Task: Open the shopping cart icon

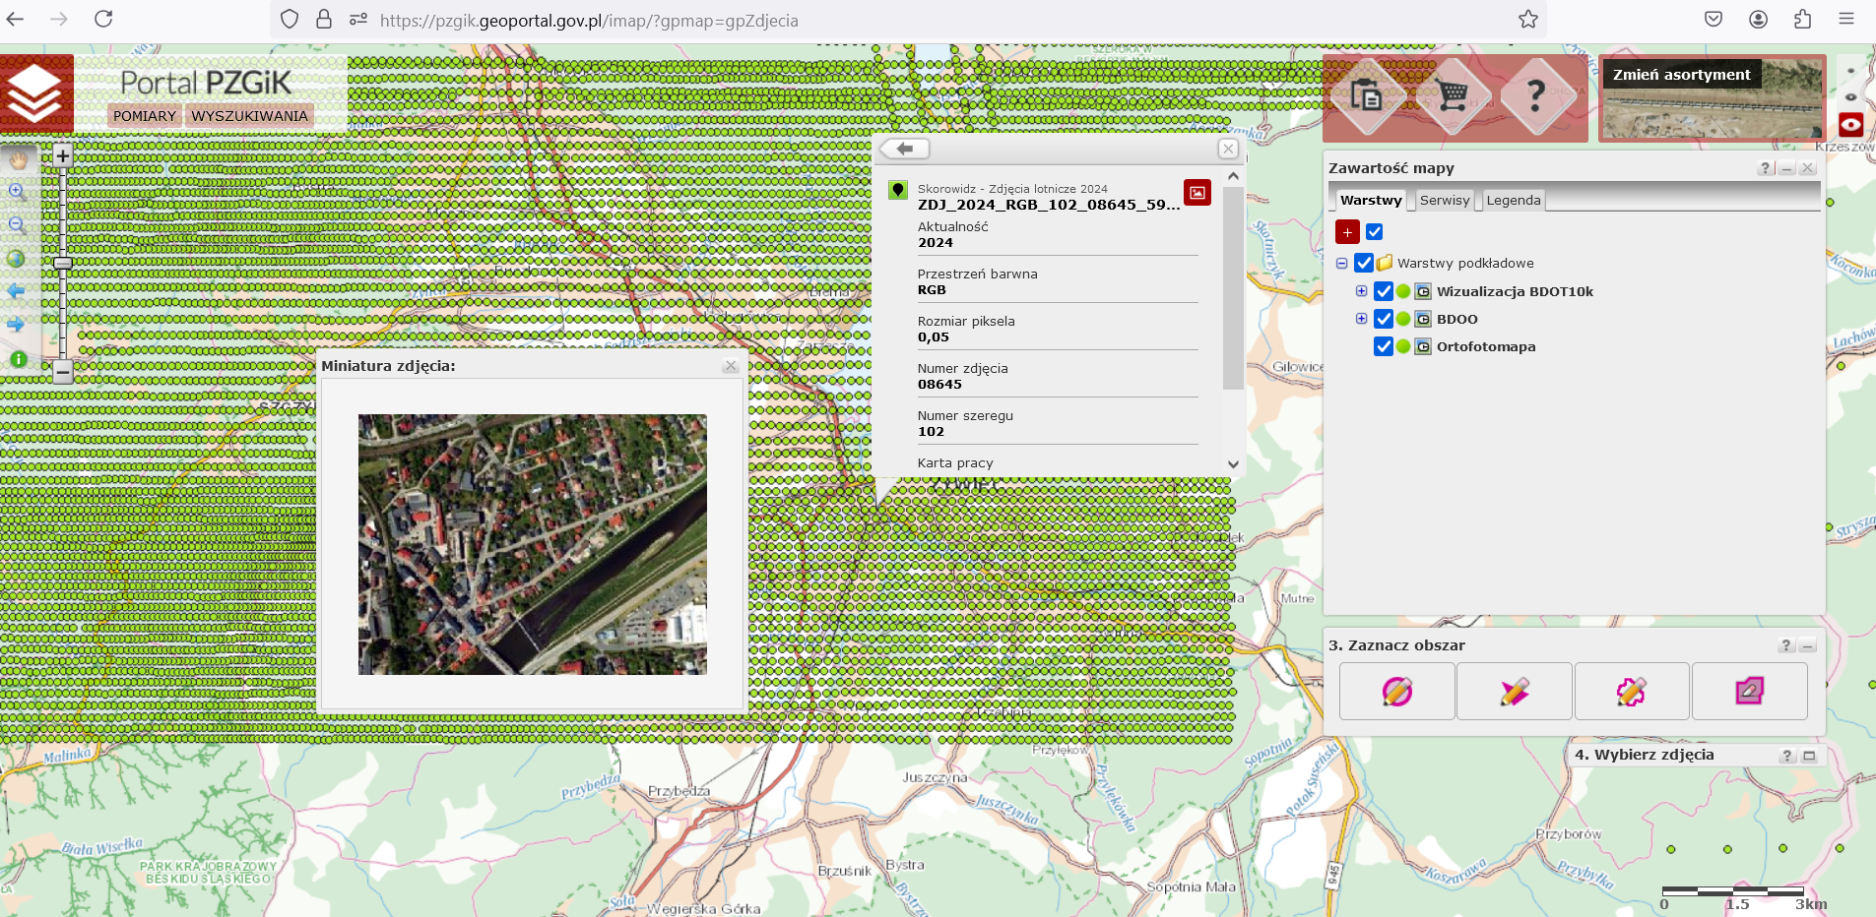Action: 1452,95
